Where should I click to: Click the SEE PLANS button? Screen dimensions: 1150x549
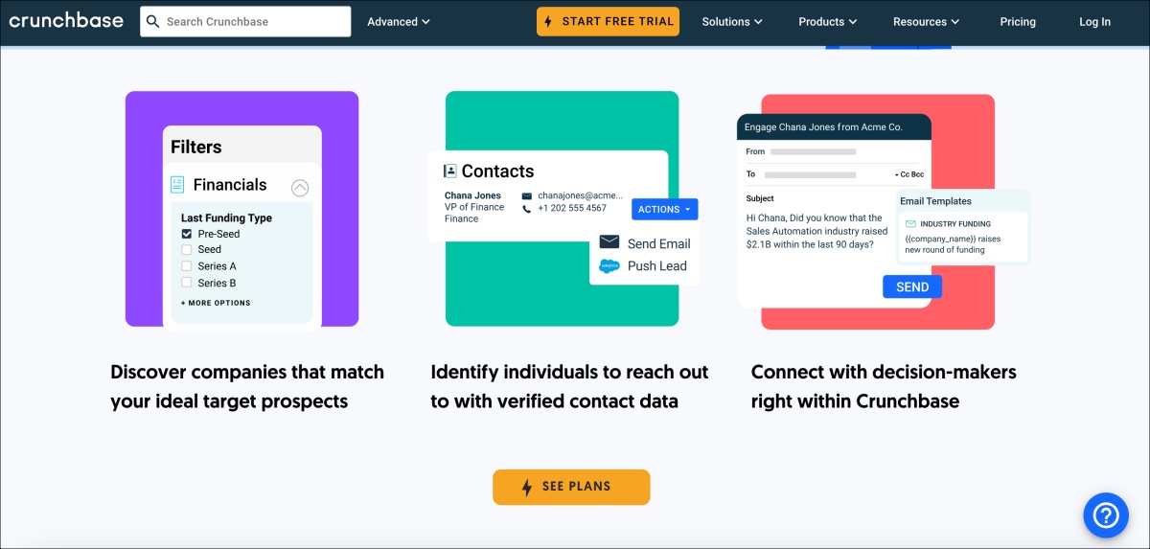[x=571, y=487]
